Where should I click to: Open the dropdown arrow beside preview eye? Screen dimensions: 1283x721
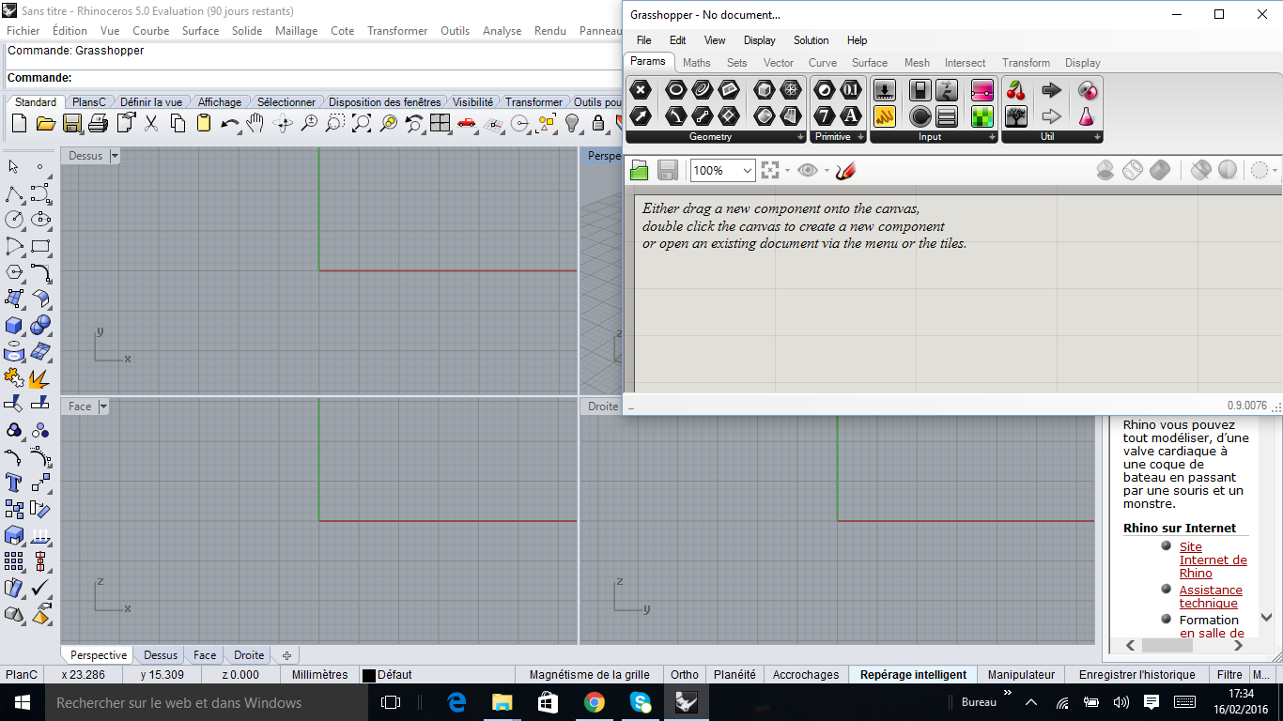pos(827,170)
